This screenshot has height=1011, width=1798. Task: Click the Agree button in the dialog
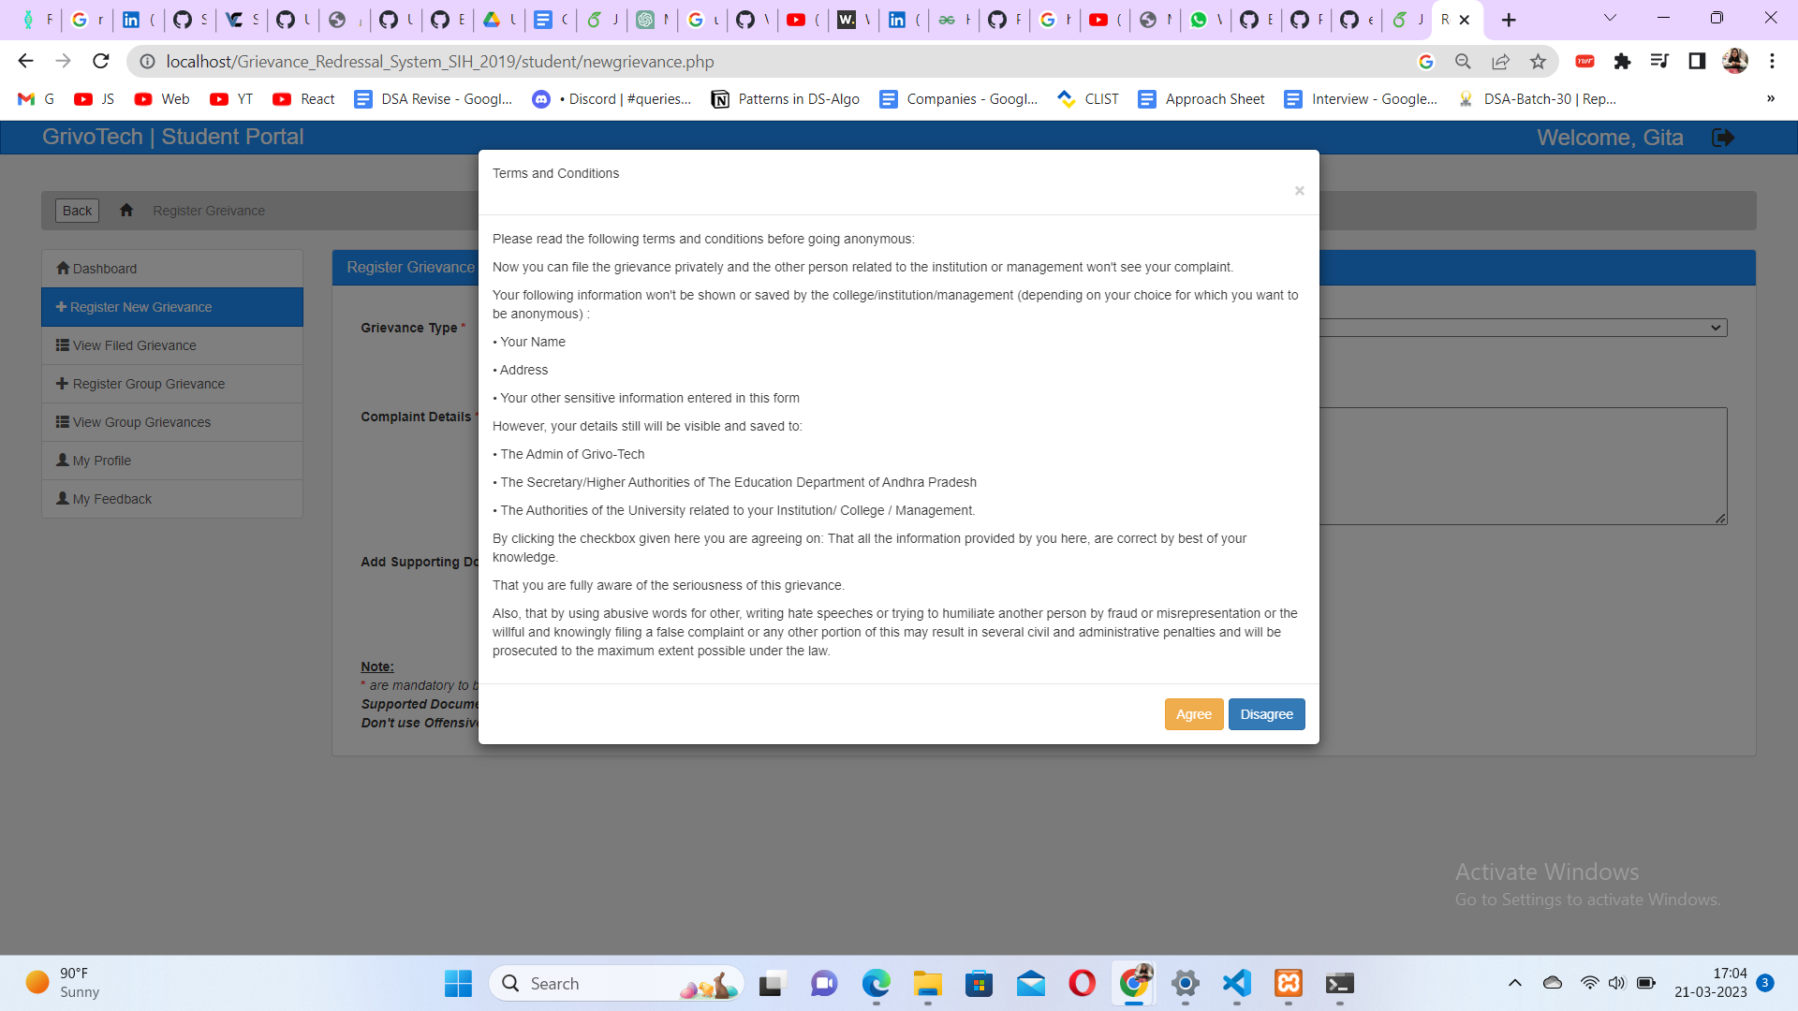(1193, 713)
